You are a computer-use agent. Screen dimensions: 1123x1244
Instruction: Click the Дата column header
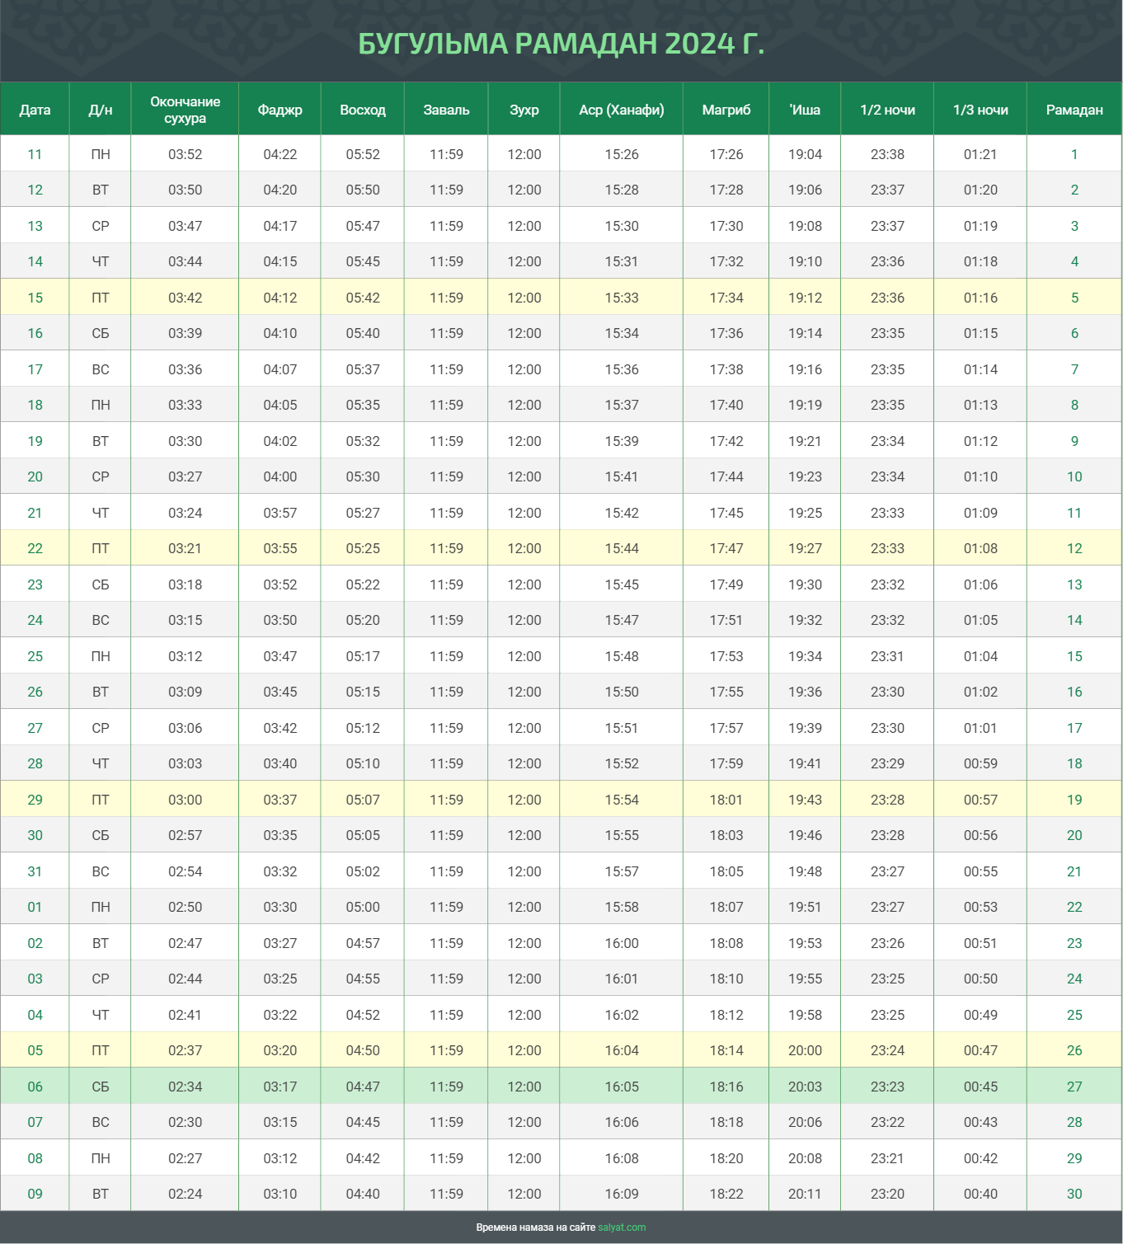click(x=35, y=110)
